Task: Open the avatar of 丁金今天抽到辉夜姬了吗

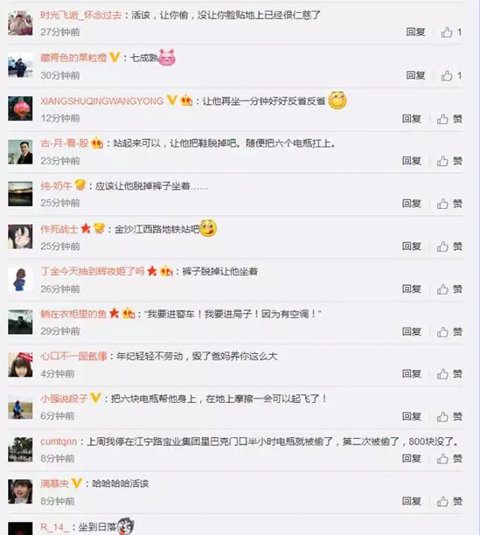Action: pyautogui.click(x=21, y=280)
